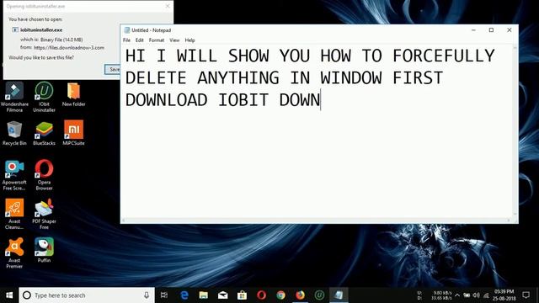Open File Explorer from taskbar
Image resolution: width=539 pixels, height=303 pixels.
pyautogui.click(x=204, y=295)
